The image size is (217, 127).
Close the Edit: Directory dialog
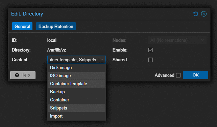coord(204,14)
